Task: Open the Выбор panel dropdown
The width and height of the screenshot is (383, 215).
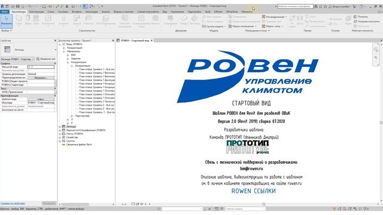Action: pos(7,30)
